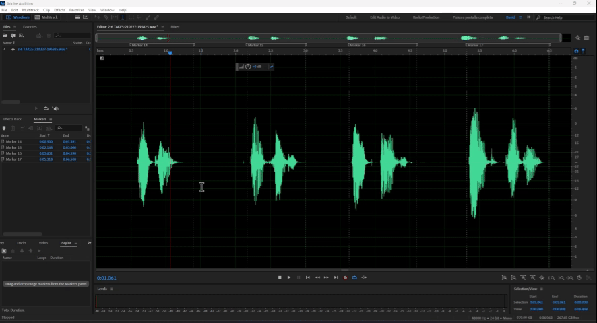Viewport: 597px width, 323px height.
Task: Click Zoom Out Full icon
Action: (542, 278)
